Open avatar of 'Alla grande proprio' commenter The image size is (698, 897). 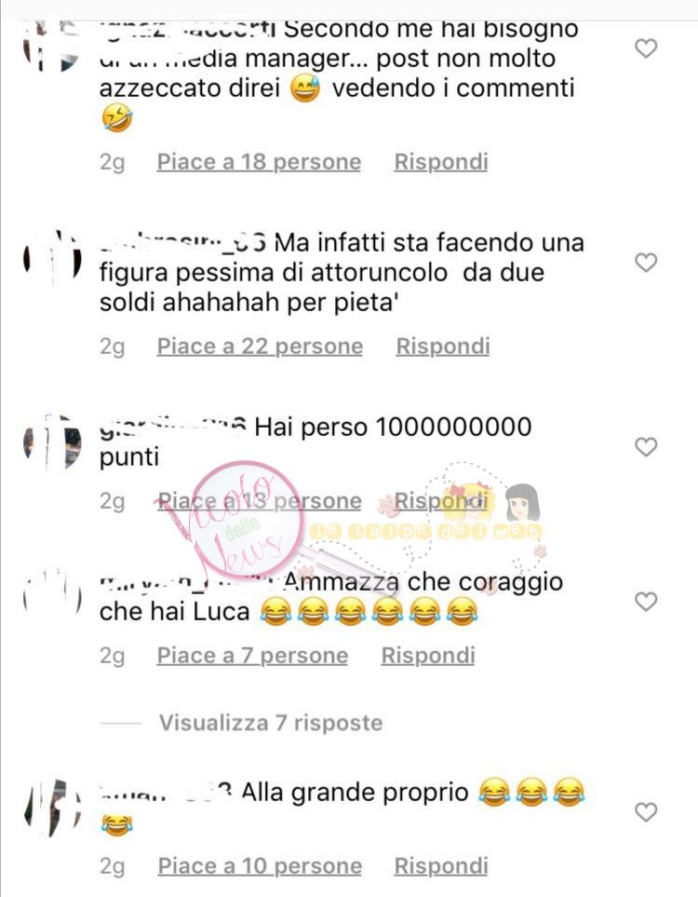coord(52,809)
